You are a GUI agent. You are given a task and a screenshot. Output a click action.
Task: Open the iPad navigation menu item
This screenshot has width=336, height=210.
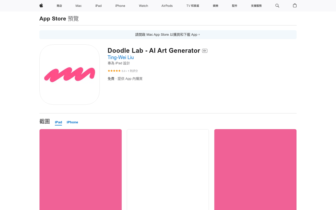tap(98, 6)
